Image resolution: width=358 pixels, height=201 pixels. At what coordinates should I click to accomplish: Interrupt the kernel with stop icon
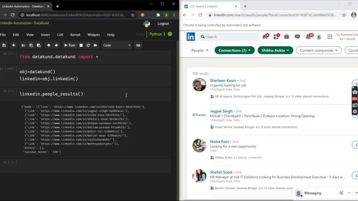point(81,45)
